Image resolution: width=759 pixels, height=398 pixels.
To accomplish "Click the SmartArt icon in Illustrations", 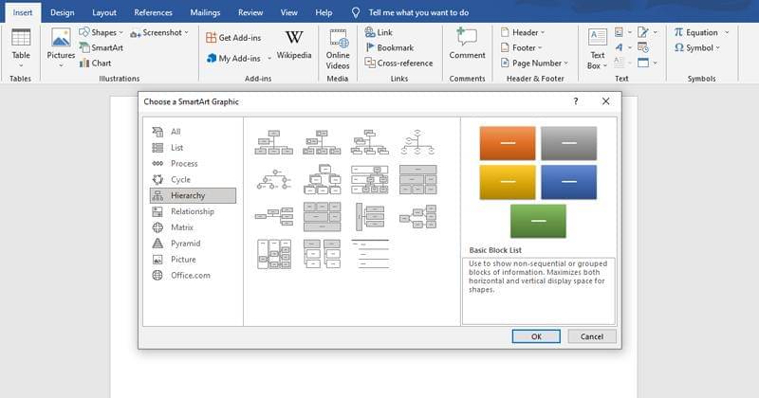I will click(83, 47).
